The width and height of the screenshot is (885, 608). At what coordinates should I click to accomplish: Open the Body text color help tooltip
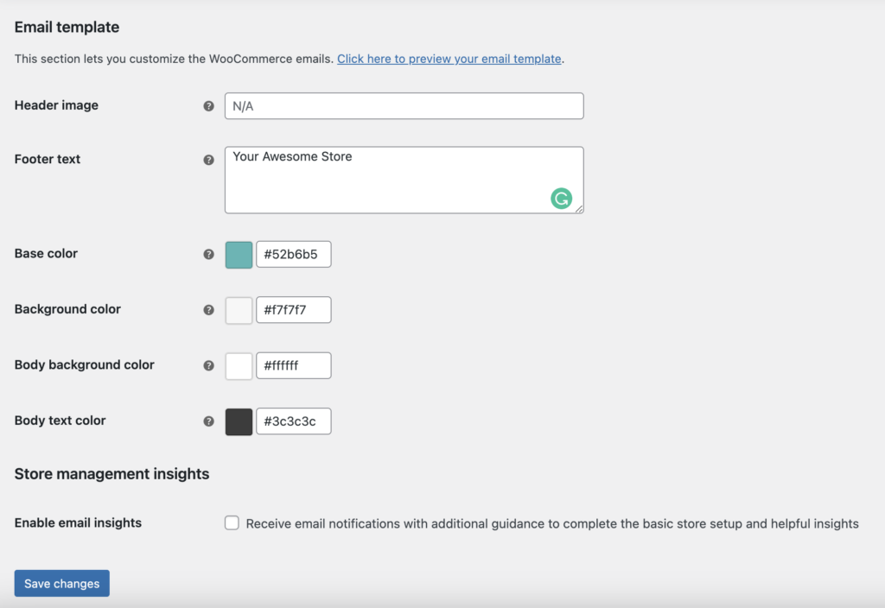pyautogui.click(x=208, y=421)
